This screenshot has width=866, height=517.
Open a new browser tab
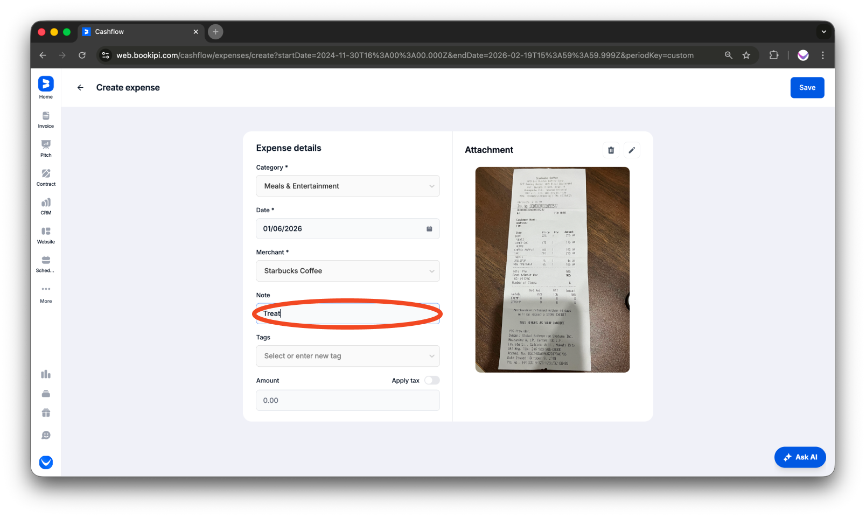point(215,32)
